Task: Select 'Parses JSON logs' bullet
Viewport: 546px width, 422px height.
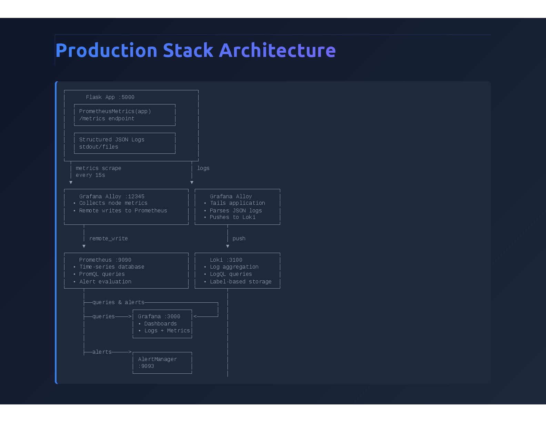Action: (236, 211)
